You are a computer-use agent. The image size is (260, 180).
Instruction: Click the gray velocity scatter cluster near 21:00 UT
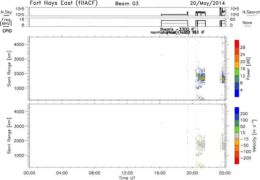point(201,144)
